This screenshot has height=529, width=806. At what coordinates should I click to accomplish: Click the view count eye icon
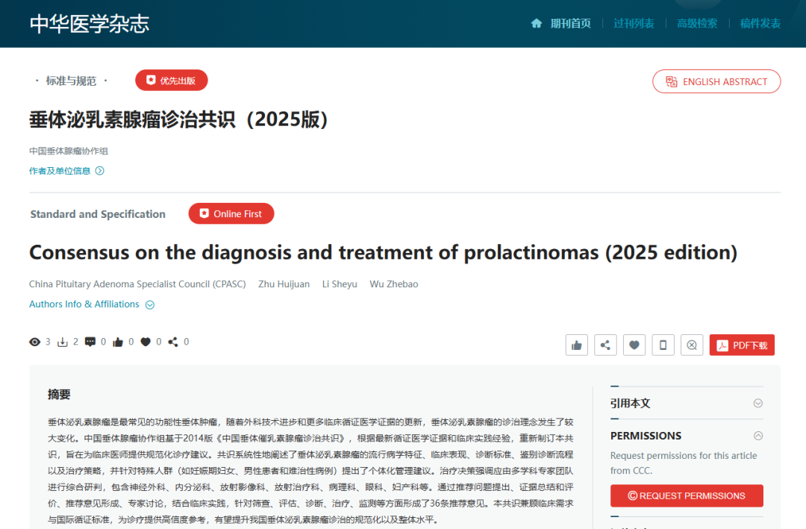[x=35, y=342]
